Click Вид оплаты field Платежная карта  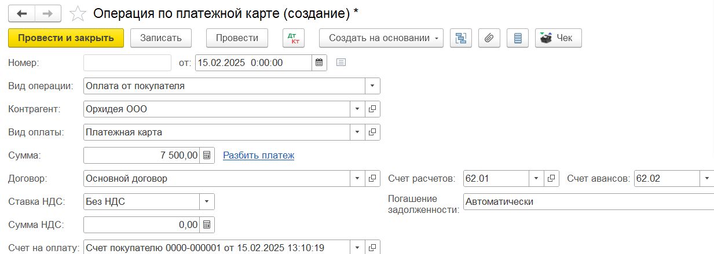pyautogui.click(x=217, y=132)
